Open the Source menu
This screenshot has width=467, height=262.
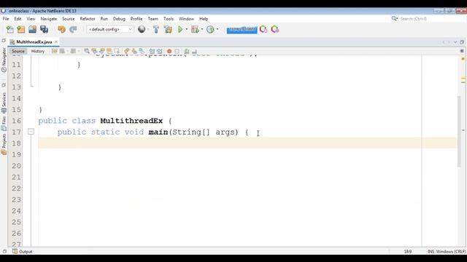(68, 19)
